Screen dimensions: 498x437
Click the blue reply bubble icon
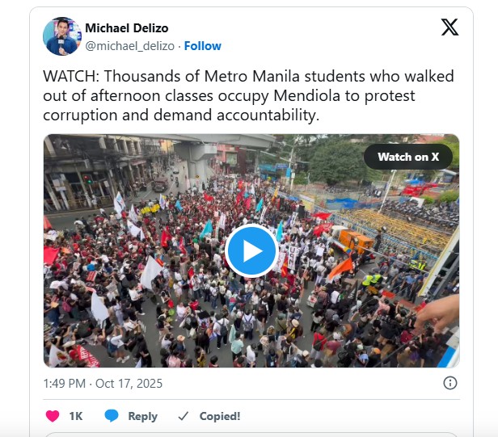[x=112, y=416]
